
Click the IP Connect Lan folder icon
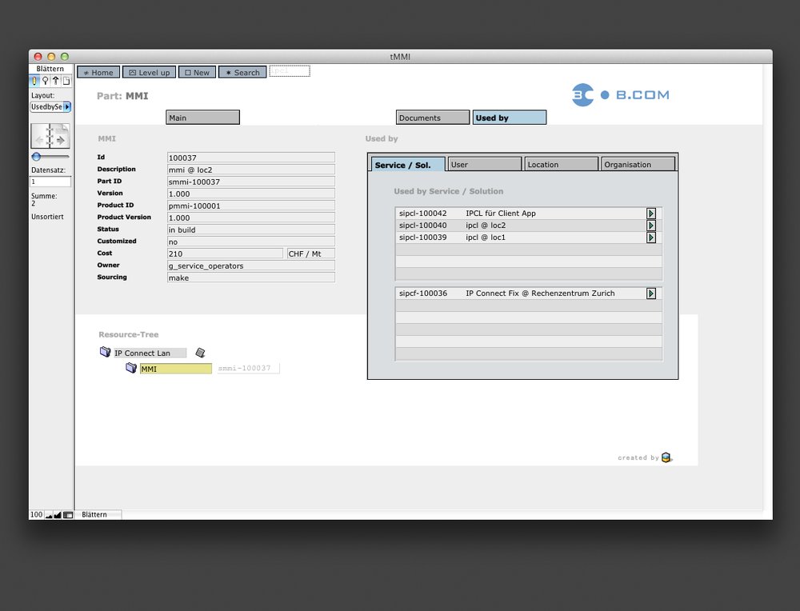click(105, 352)
